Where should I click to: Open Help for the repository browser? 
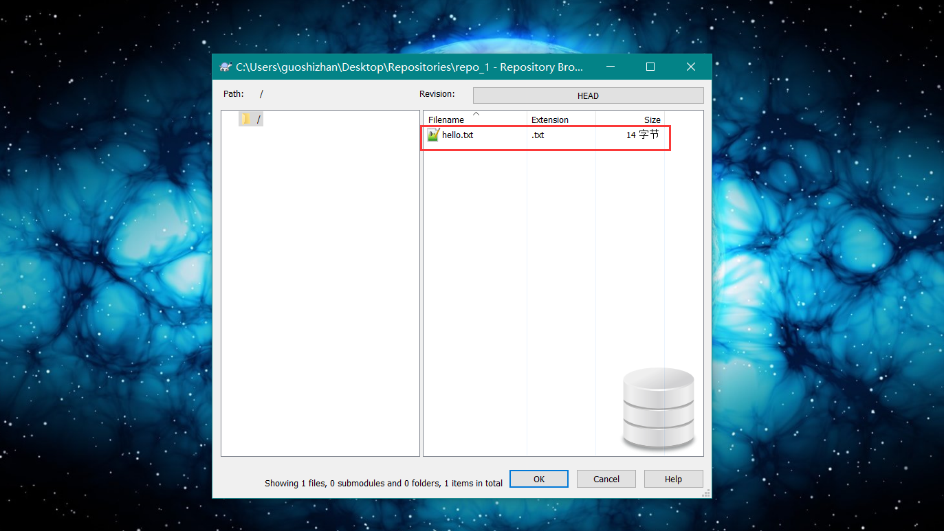click(x=673, y=479)
